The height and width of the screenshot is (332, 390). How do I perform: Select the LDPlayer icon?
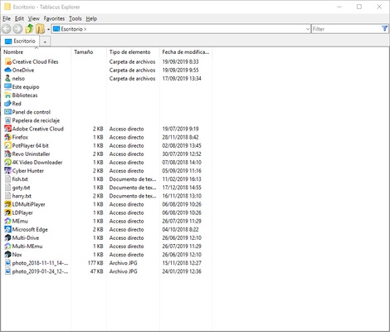[8, 212]
